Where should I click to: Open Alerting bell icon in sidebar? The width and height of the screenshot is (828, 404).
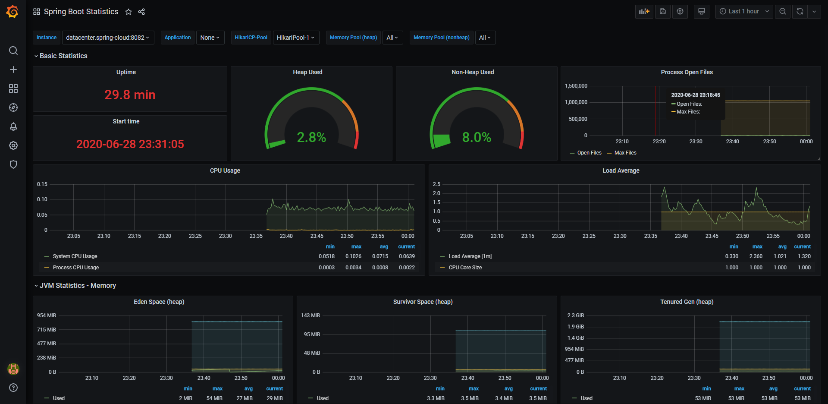click(x=13, y=127)
